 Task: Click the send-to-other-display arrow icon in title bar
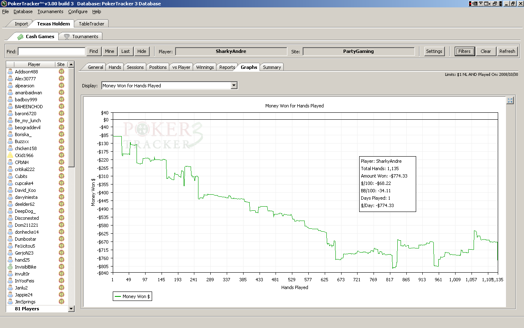(488, 4)
